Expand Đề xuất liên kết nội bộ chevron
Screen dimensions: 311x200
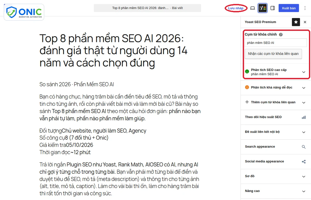click(304, 132)
